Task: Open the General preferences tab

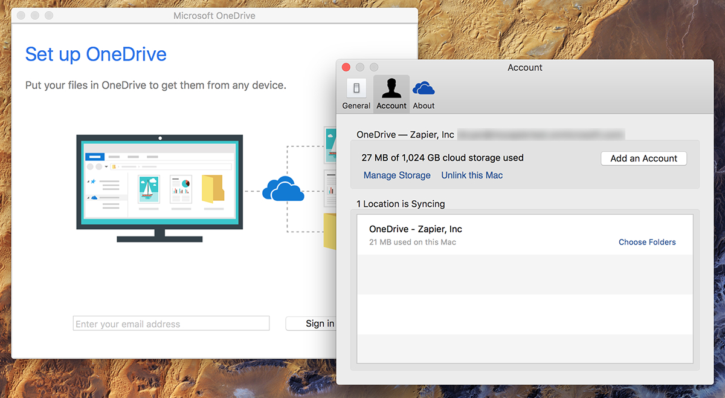Action: [x=356, y=94]
